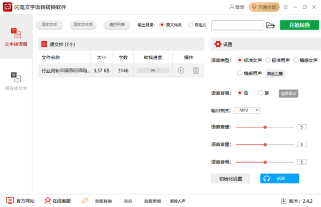Open 官方网站 link
The height and width of the screenshot is (207, 321).
(20, 201)
